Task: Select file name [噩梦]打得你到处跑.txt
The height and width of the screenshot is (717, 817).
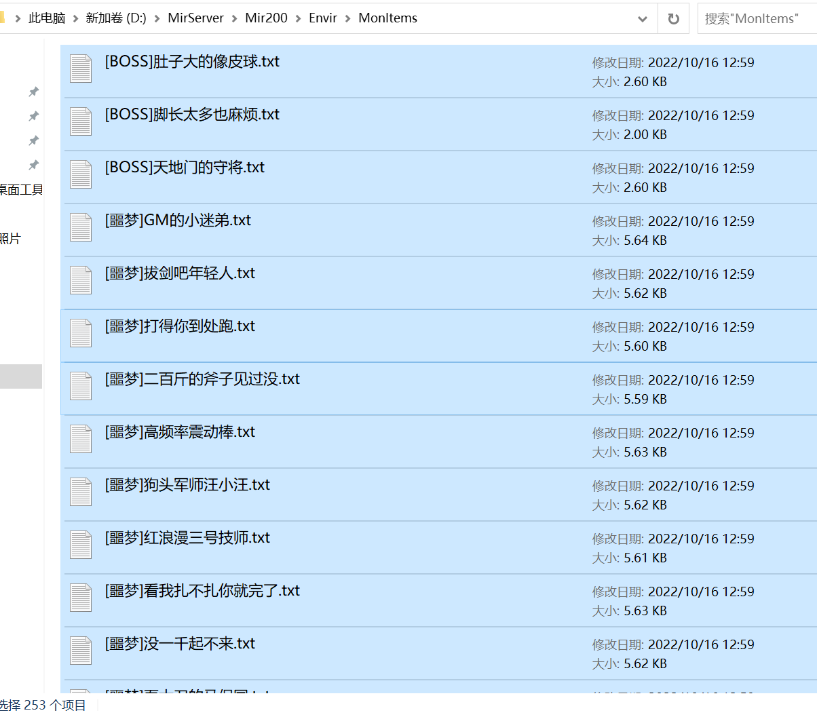Action: tap(180, 326)
